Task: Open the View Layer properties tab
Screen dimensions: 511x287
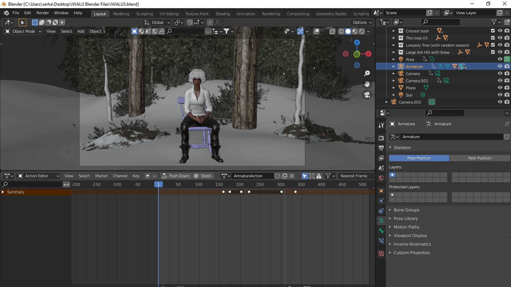Action: click(x=381, y=158)
